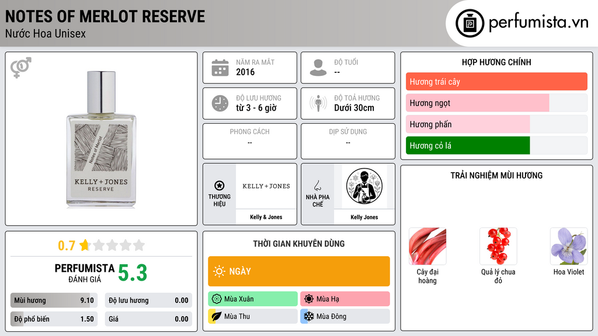Click the spring flower icon

point(217,299)
